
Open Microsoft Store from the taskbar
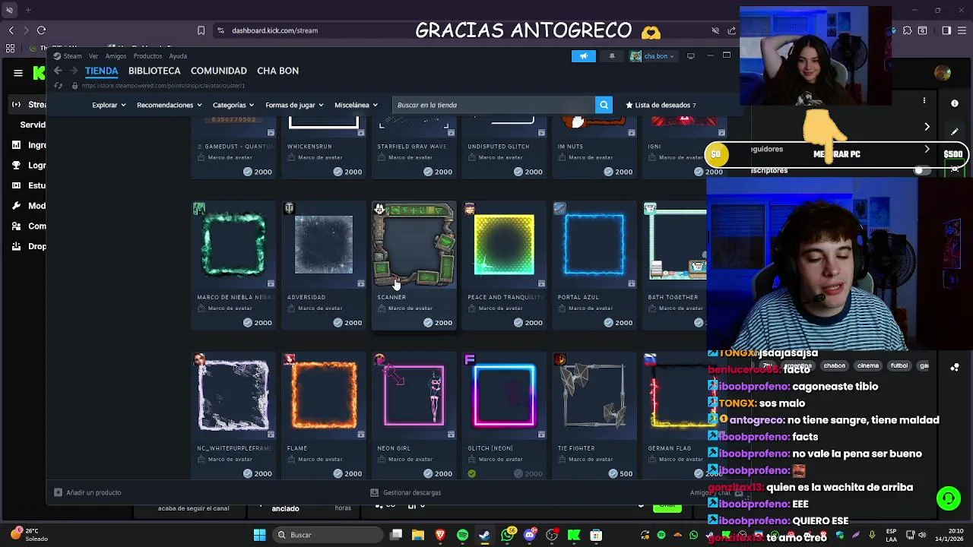(x=596, y=535)
